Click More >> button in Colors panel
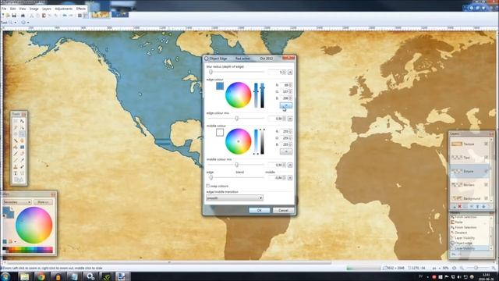Screen dimensions: 499x281 click(x=43, y=202)
